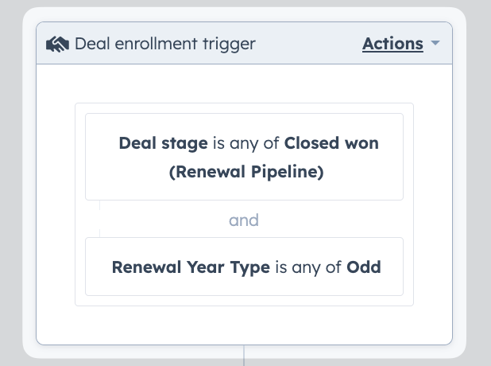
Task: Open the Actions menu link
Action: coord(392,44)
